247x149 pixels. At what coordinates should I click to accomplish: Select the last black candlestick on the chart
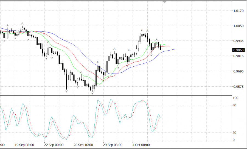[161, 48]
